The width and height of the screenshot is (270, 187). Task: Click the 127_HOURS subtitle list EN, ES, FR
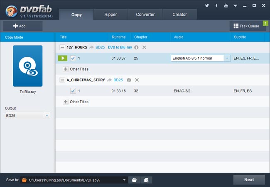click(246, 58)
